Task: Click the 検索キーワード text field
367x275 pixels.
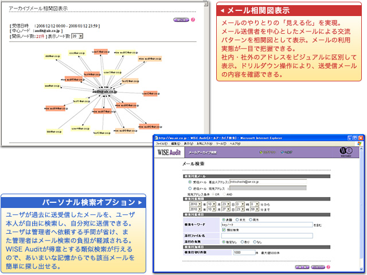Action: [267, 225]
